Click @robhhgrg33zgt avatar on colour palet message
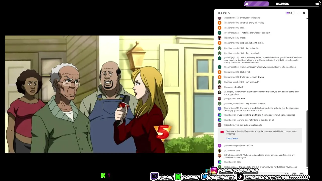Screen dimensions: 322x181 coord(219,33)
